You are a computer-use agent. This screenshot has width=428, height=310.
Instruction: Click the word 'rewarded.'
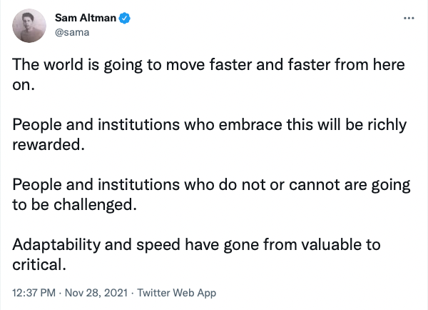click(x=49, y=144)
